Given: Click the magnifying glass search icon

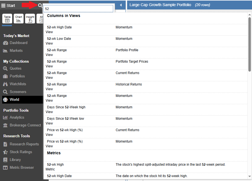Looking at the screenshot, I should (40, 5).
